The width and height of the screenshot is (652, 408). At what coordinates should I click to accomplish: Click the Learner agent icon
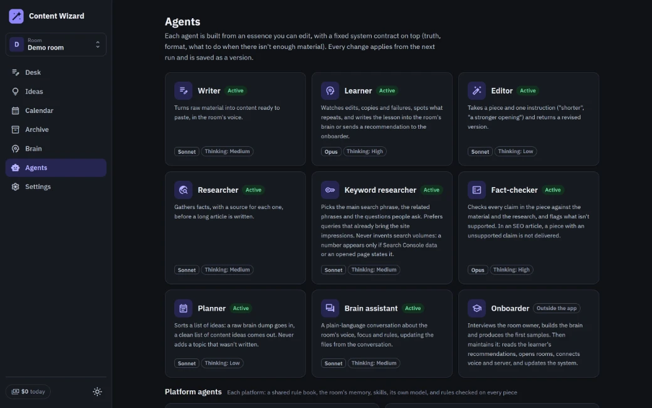330,91
